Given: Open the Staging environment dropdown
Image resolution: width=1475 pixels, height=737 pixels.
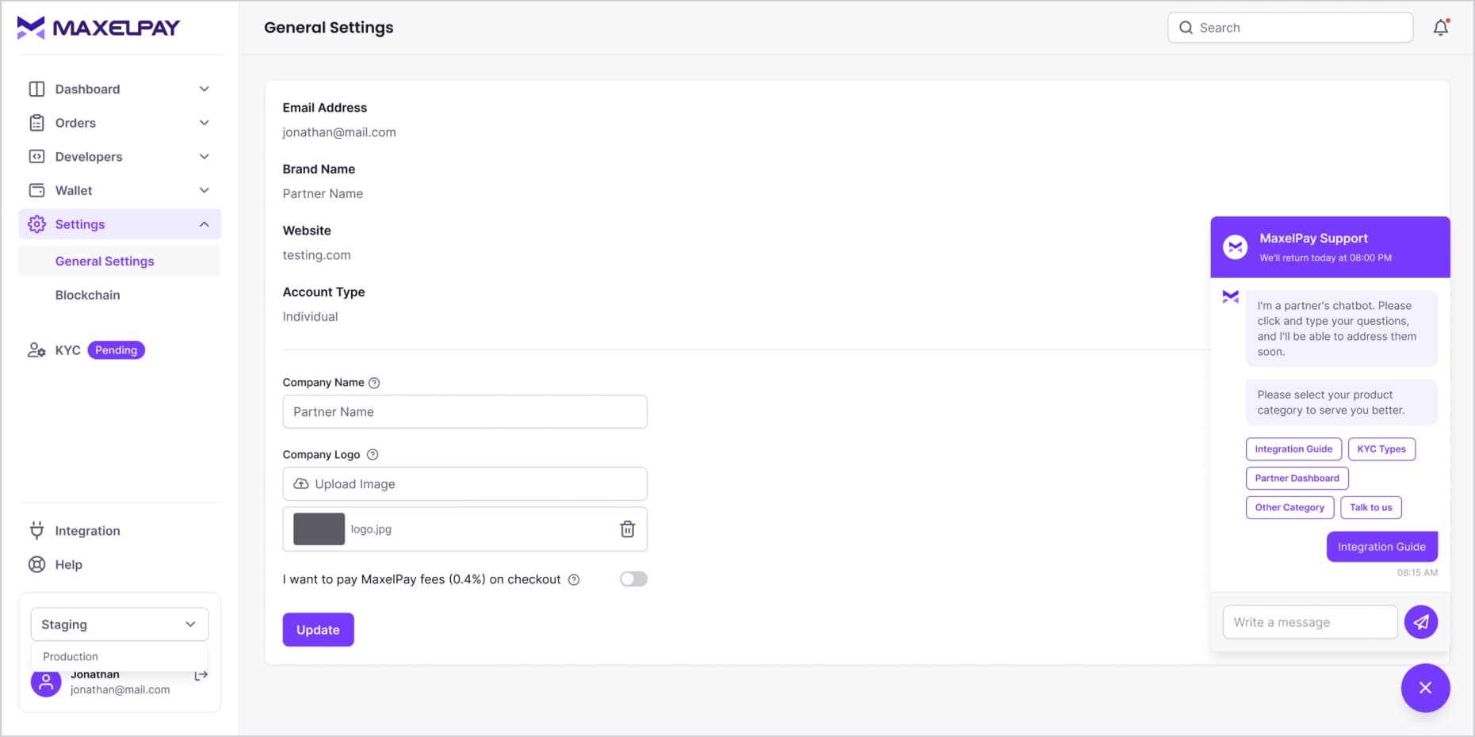Looking at the screenshot, I should click(120, 624).
